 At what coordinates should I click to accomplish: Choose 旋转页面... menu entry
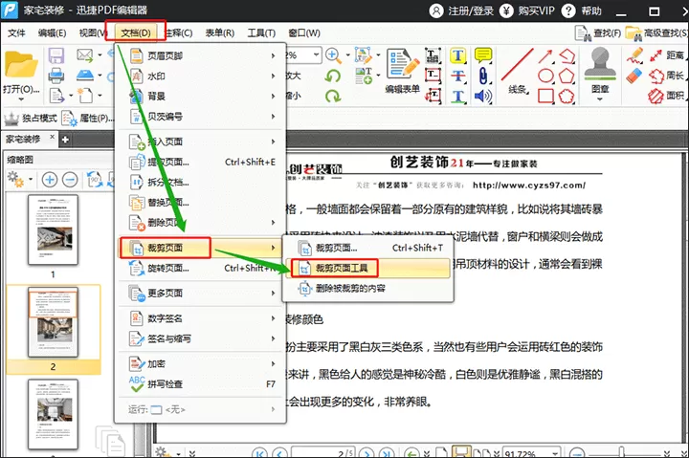coord(200,268)
